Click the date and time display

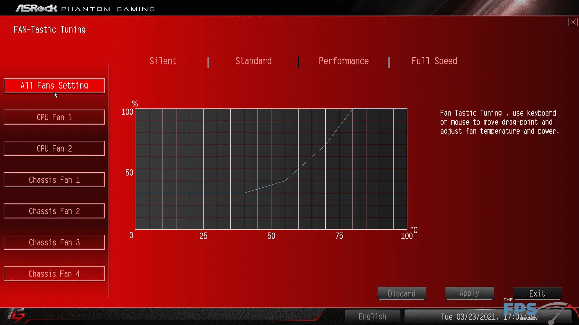pos(488,317)
